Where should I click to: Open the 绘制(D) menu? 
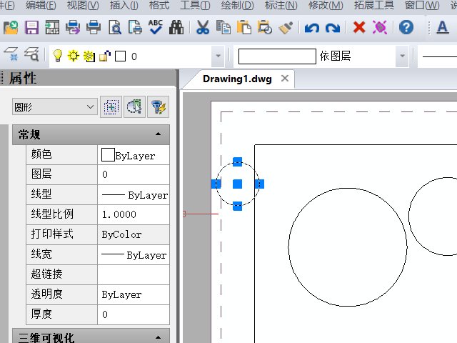coord(237,5)
